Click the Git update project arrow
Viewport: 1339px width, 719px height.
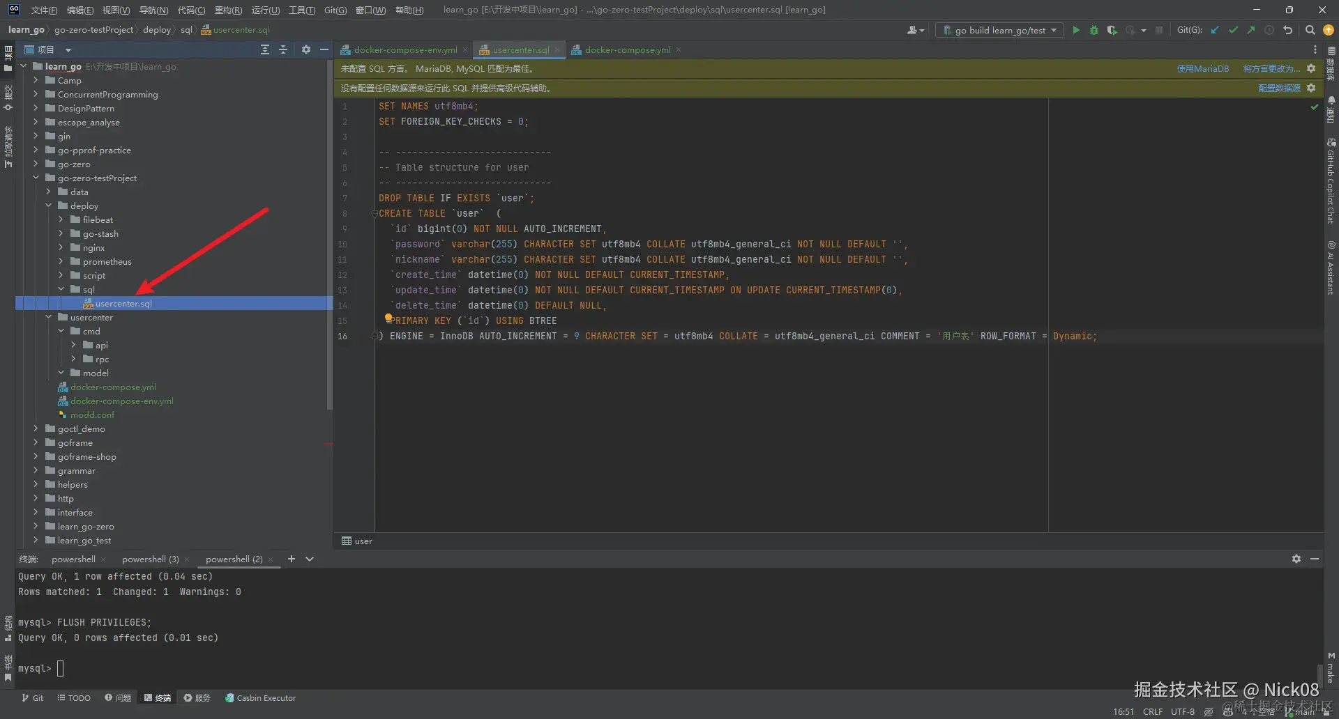(x=1215, y=30)
